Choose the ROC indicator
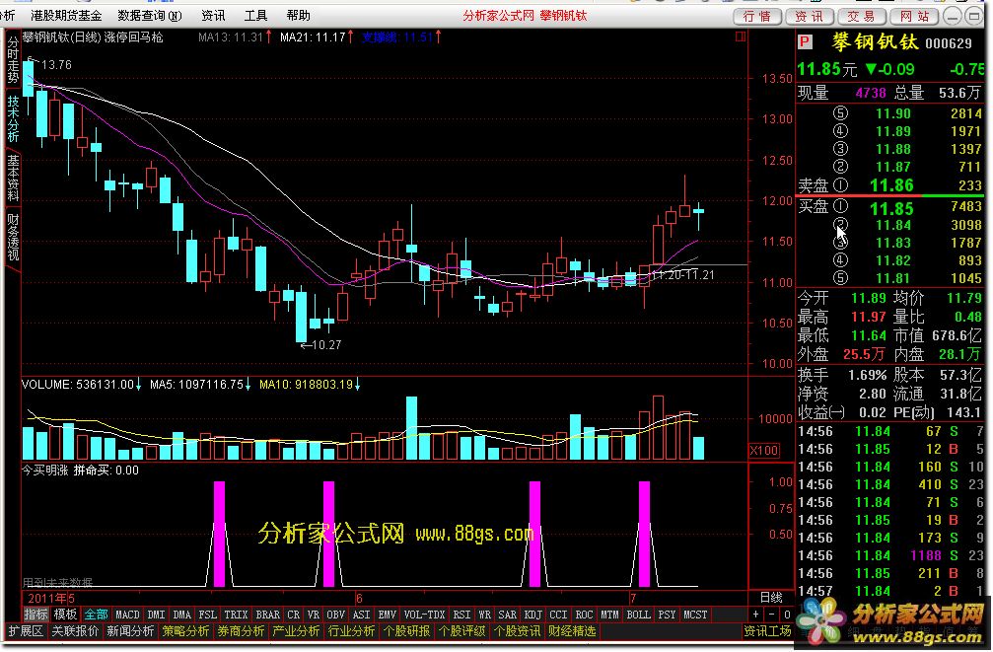993x652 pixels. point(584,614)
